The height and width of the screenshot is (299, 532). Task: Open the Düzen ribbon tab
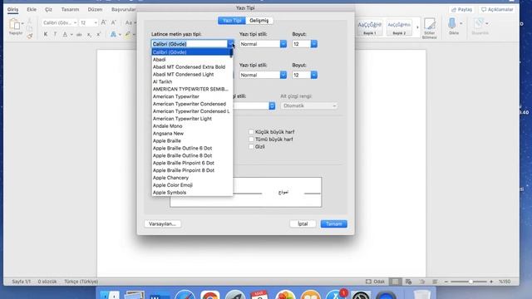point(95,9)
